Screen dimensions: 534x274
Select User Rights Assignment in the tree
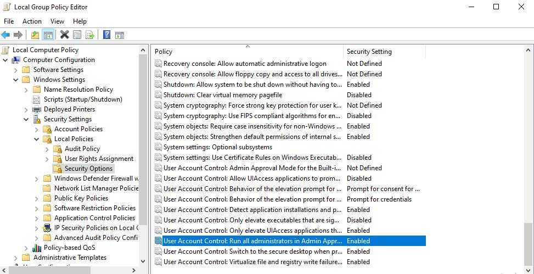pos(99,159)
